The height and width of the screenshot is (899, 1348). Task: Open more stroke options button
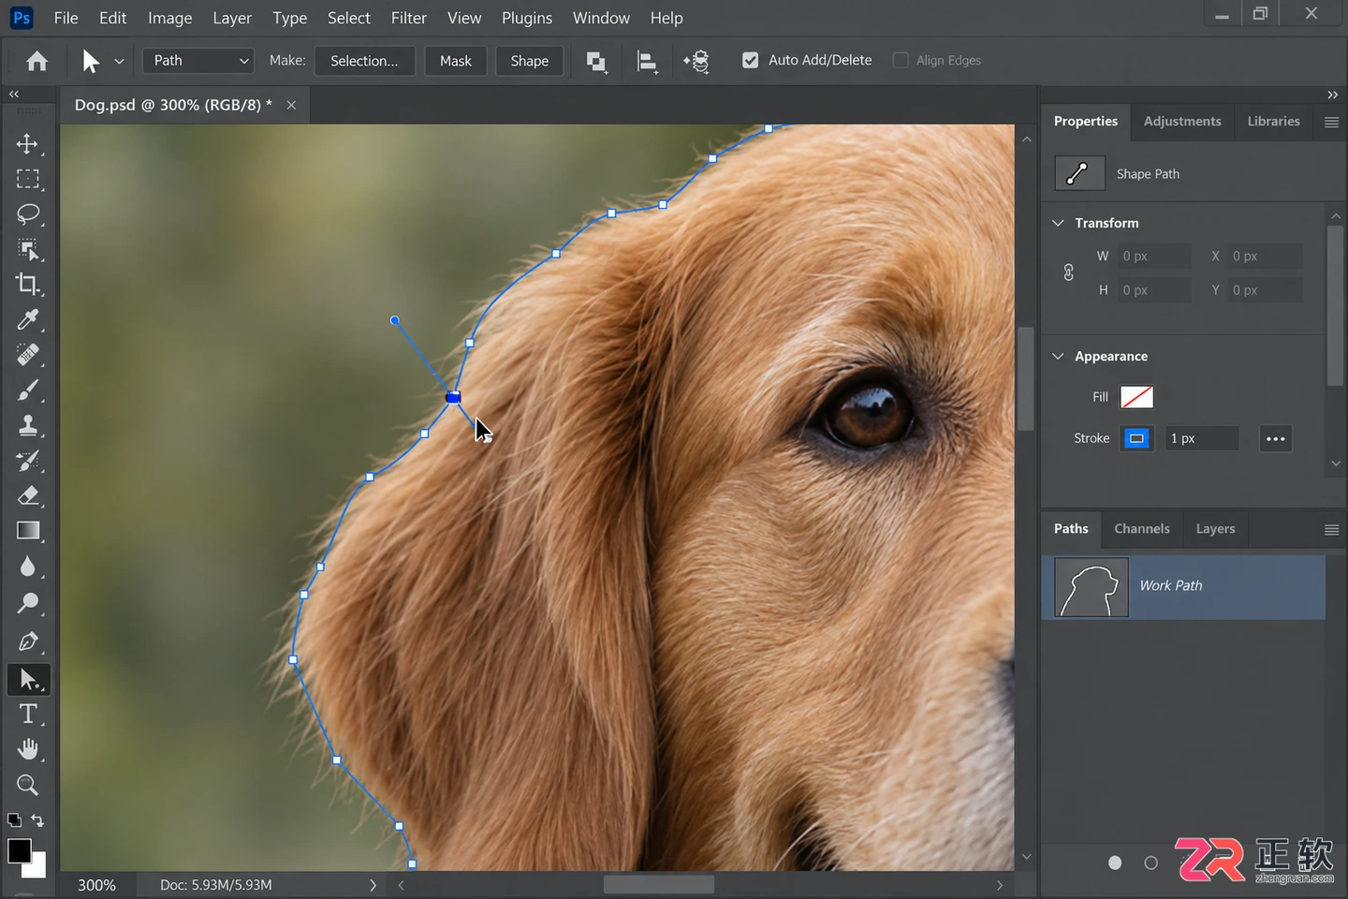pos(1275,438)
